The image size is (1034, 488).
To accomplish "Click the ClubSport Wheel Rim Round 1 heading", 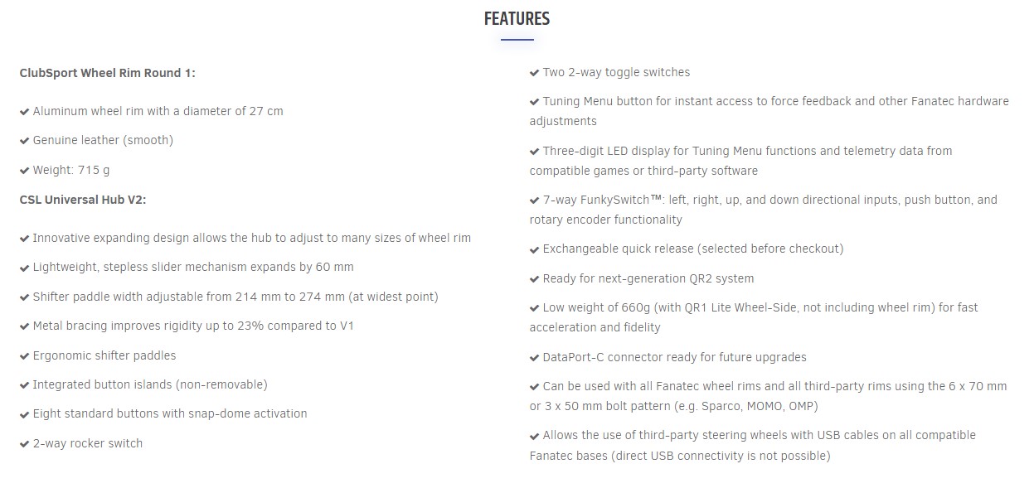I will coord(108,73).
